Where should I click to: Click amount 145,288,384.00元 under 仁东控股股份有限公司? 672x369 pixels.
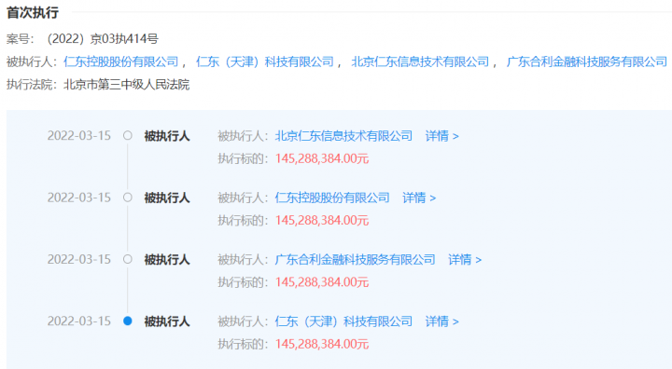tap(322, 221)
